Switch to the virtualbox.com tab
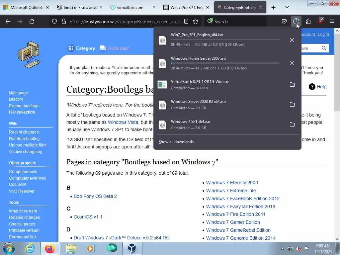Viewport: 340px width, 255px height. point(133,7)
